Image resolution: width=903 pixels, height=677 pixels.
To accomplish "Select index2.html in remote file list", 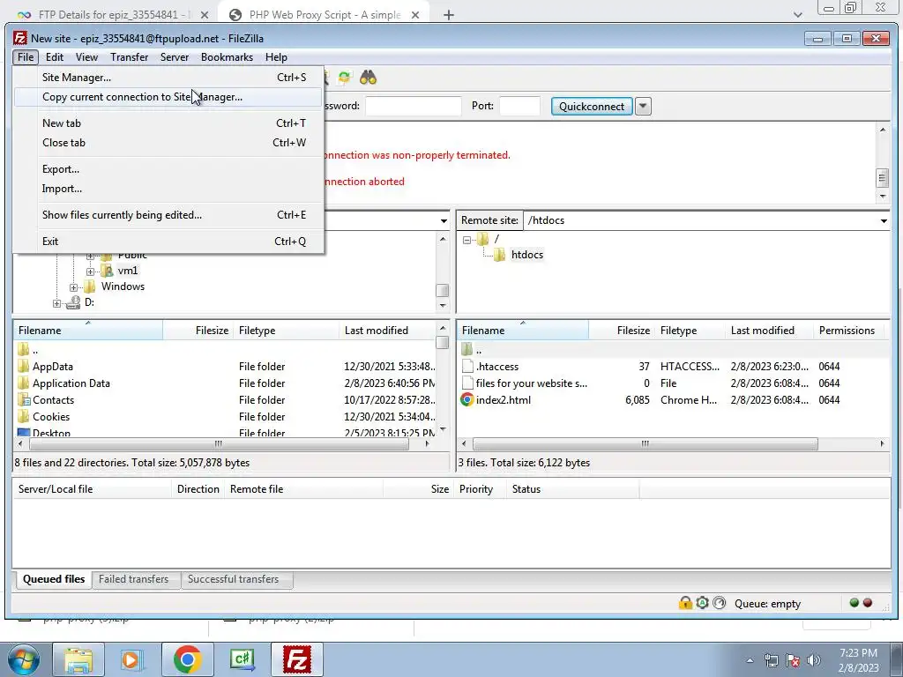I will click(504, 399).
